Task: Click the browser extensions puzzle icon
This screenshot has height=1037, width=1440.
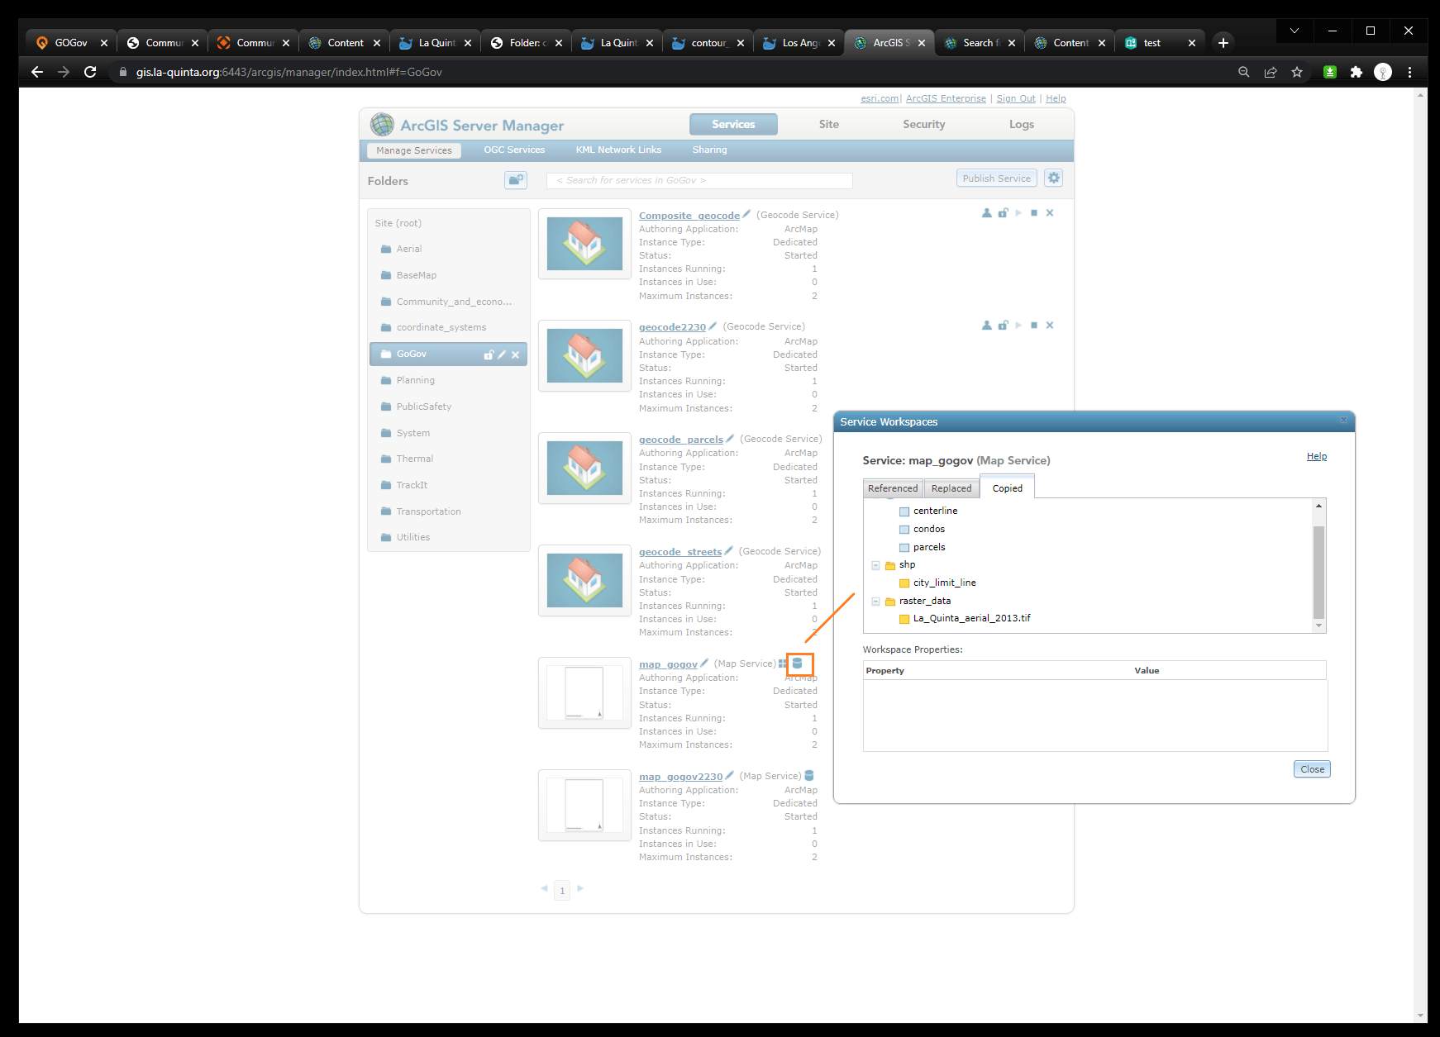Action: [1357, 72]
